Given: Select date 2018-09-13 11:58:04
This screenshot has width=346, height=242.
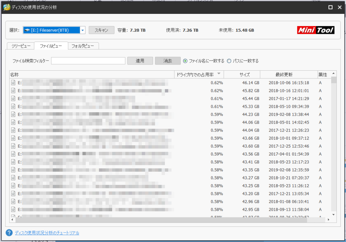Looking at the screenshot, I should (289, 210).
